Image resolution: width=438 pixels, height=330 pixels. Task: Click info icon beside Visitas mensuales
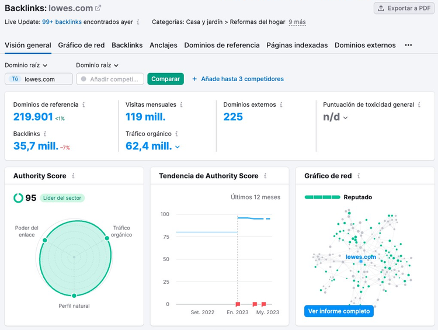point(181,105)
